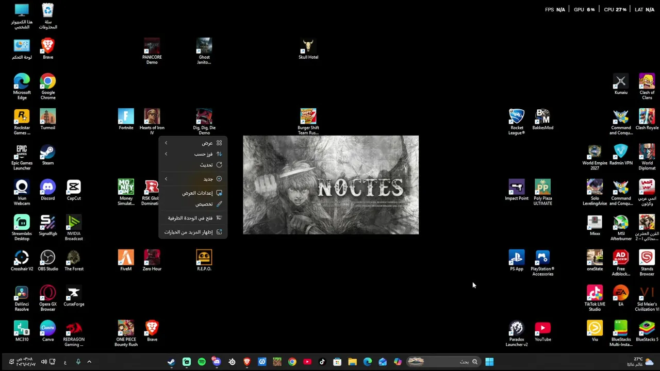Select the NVIDIA Broadcast shortcut
The height and width of the screenshot is (371, 660).
tap(74, 227)
